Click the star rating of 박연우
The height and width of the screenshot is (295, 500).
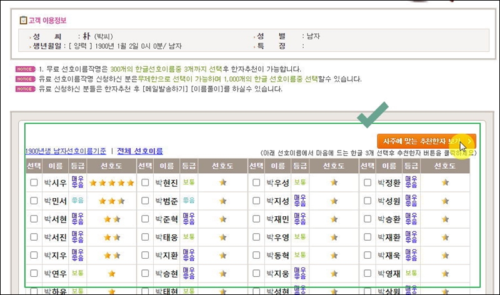coord(112,274)
